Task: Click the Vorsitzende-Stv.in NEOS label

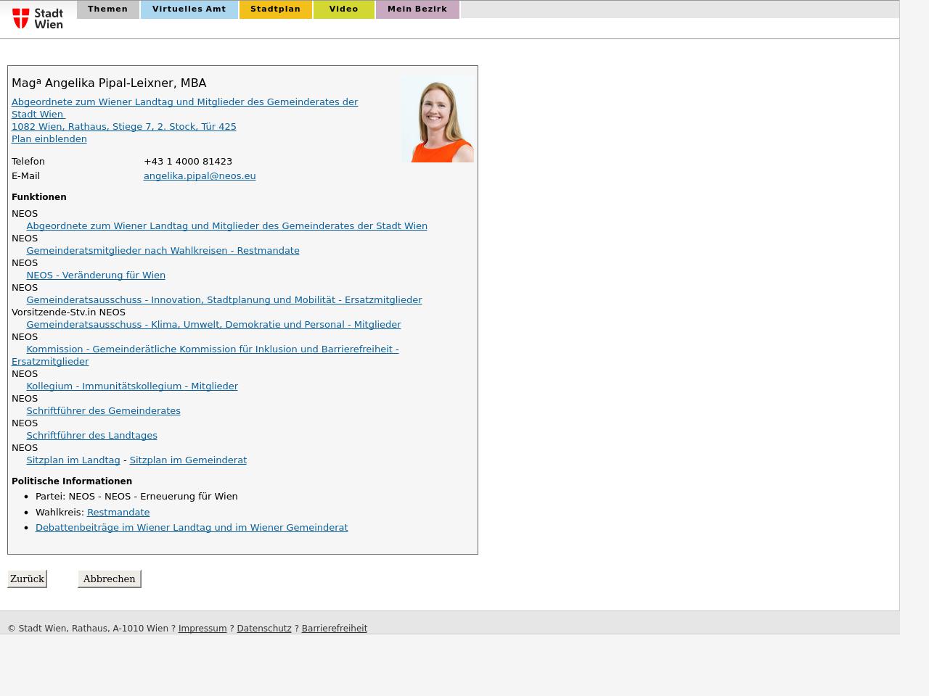Action: pyautogui.click(x=68, y=312)
